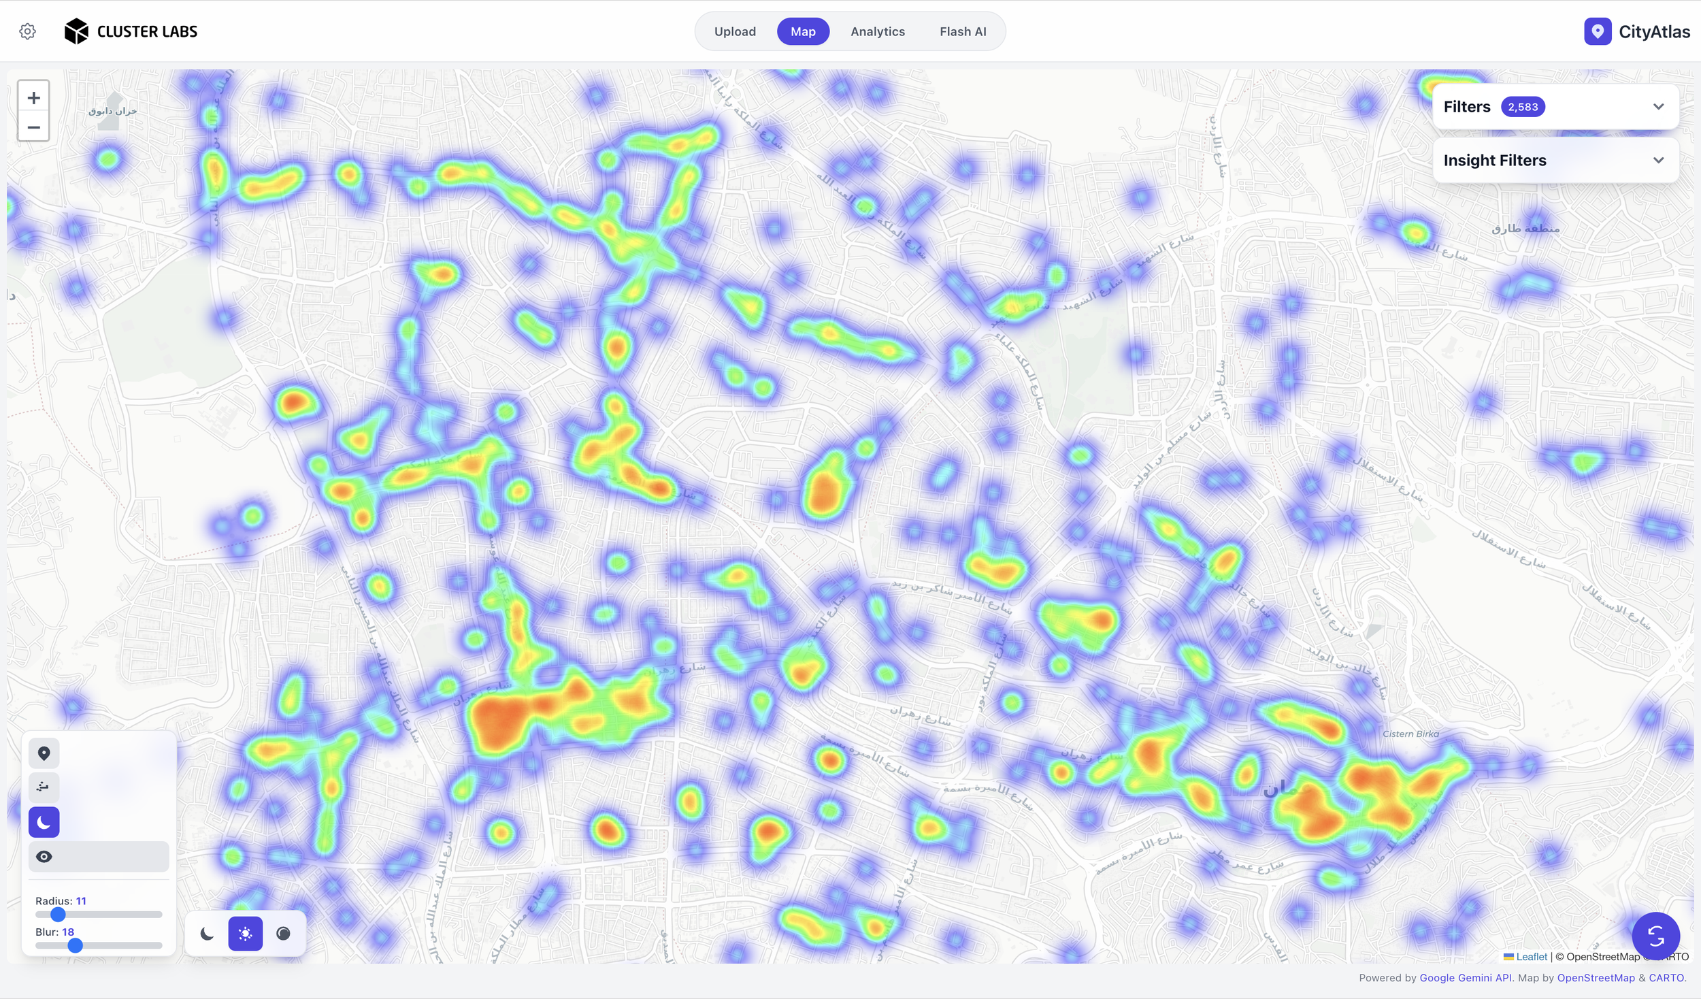1701x999 pixels.
Task: Click the CLUSTER LABS brand text
Action: (x=147, y=31)
